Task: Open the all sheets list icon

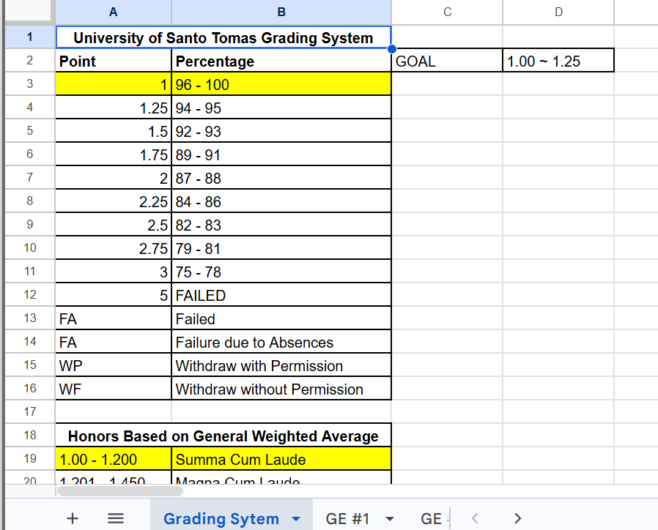Action: coord(115,518)
